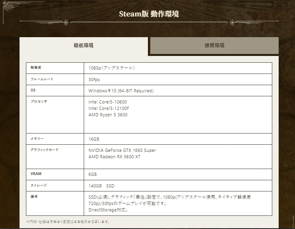
Task: Click the DirectStorage対応 note text
Action: tap(107, 210)
